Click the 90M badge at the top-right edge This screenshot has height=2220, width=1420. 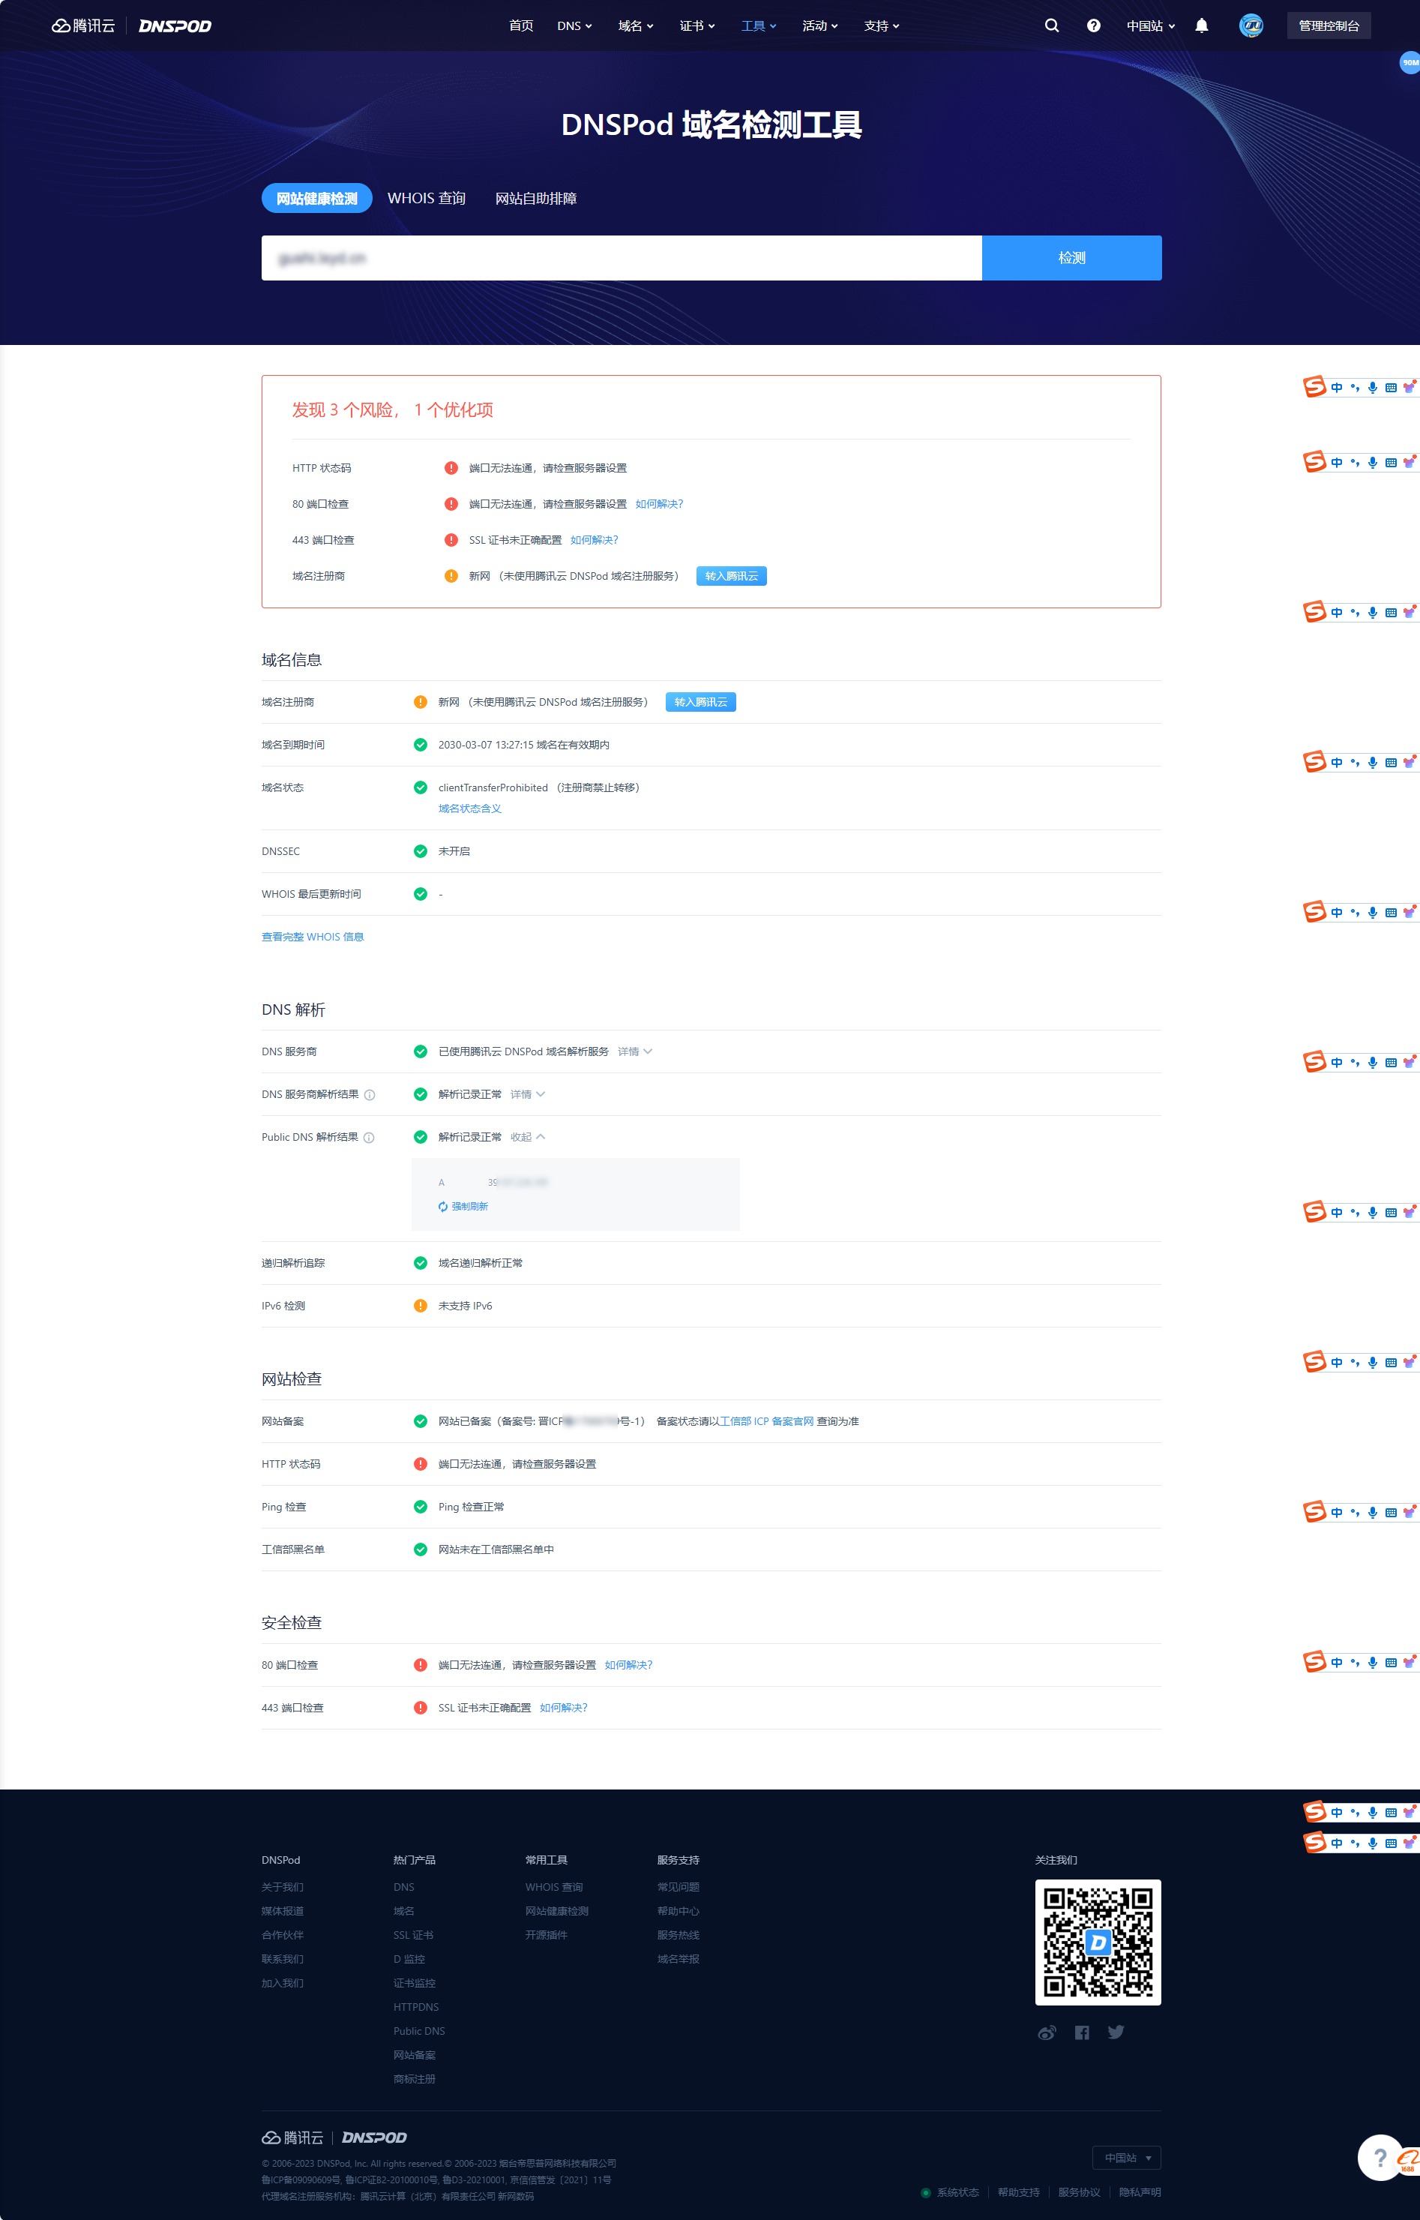tap(1409, 63)
